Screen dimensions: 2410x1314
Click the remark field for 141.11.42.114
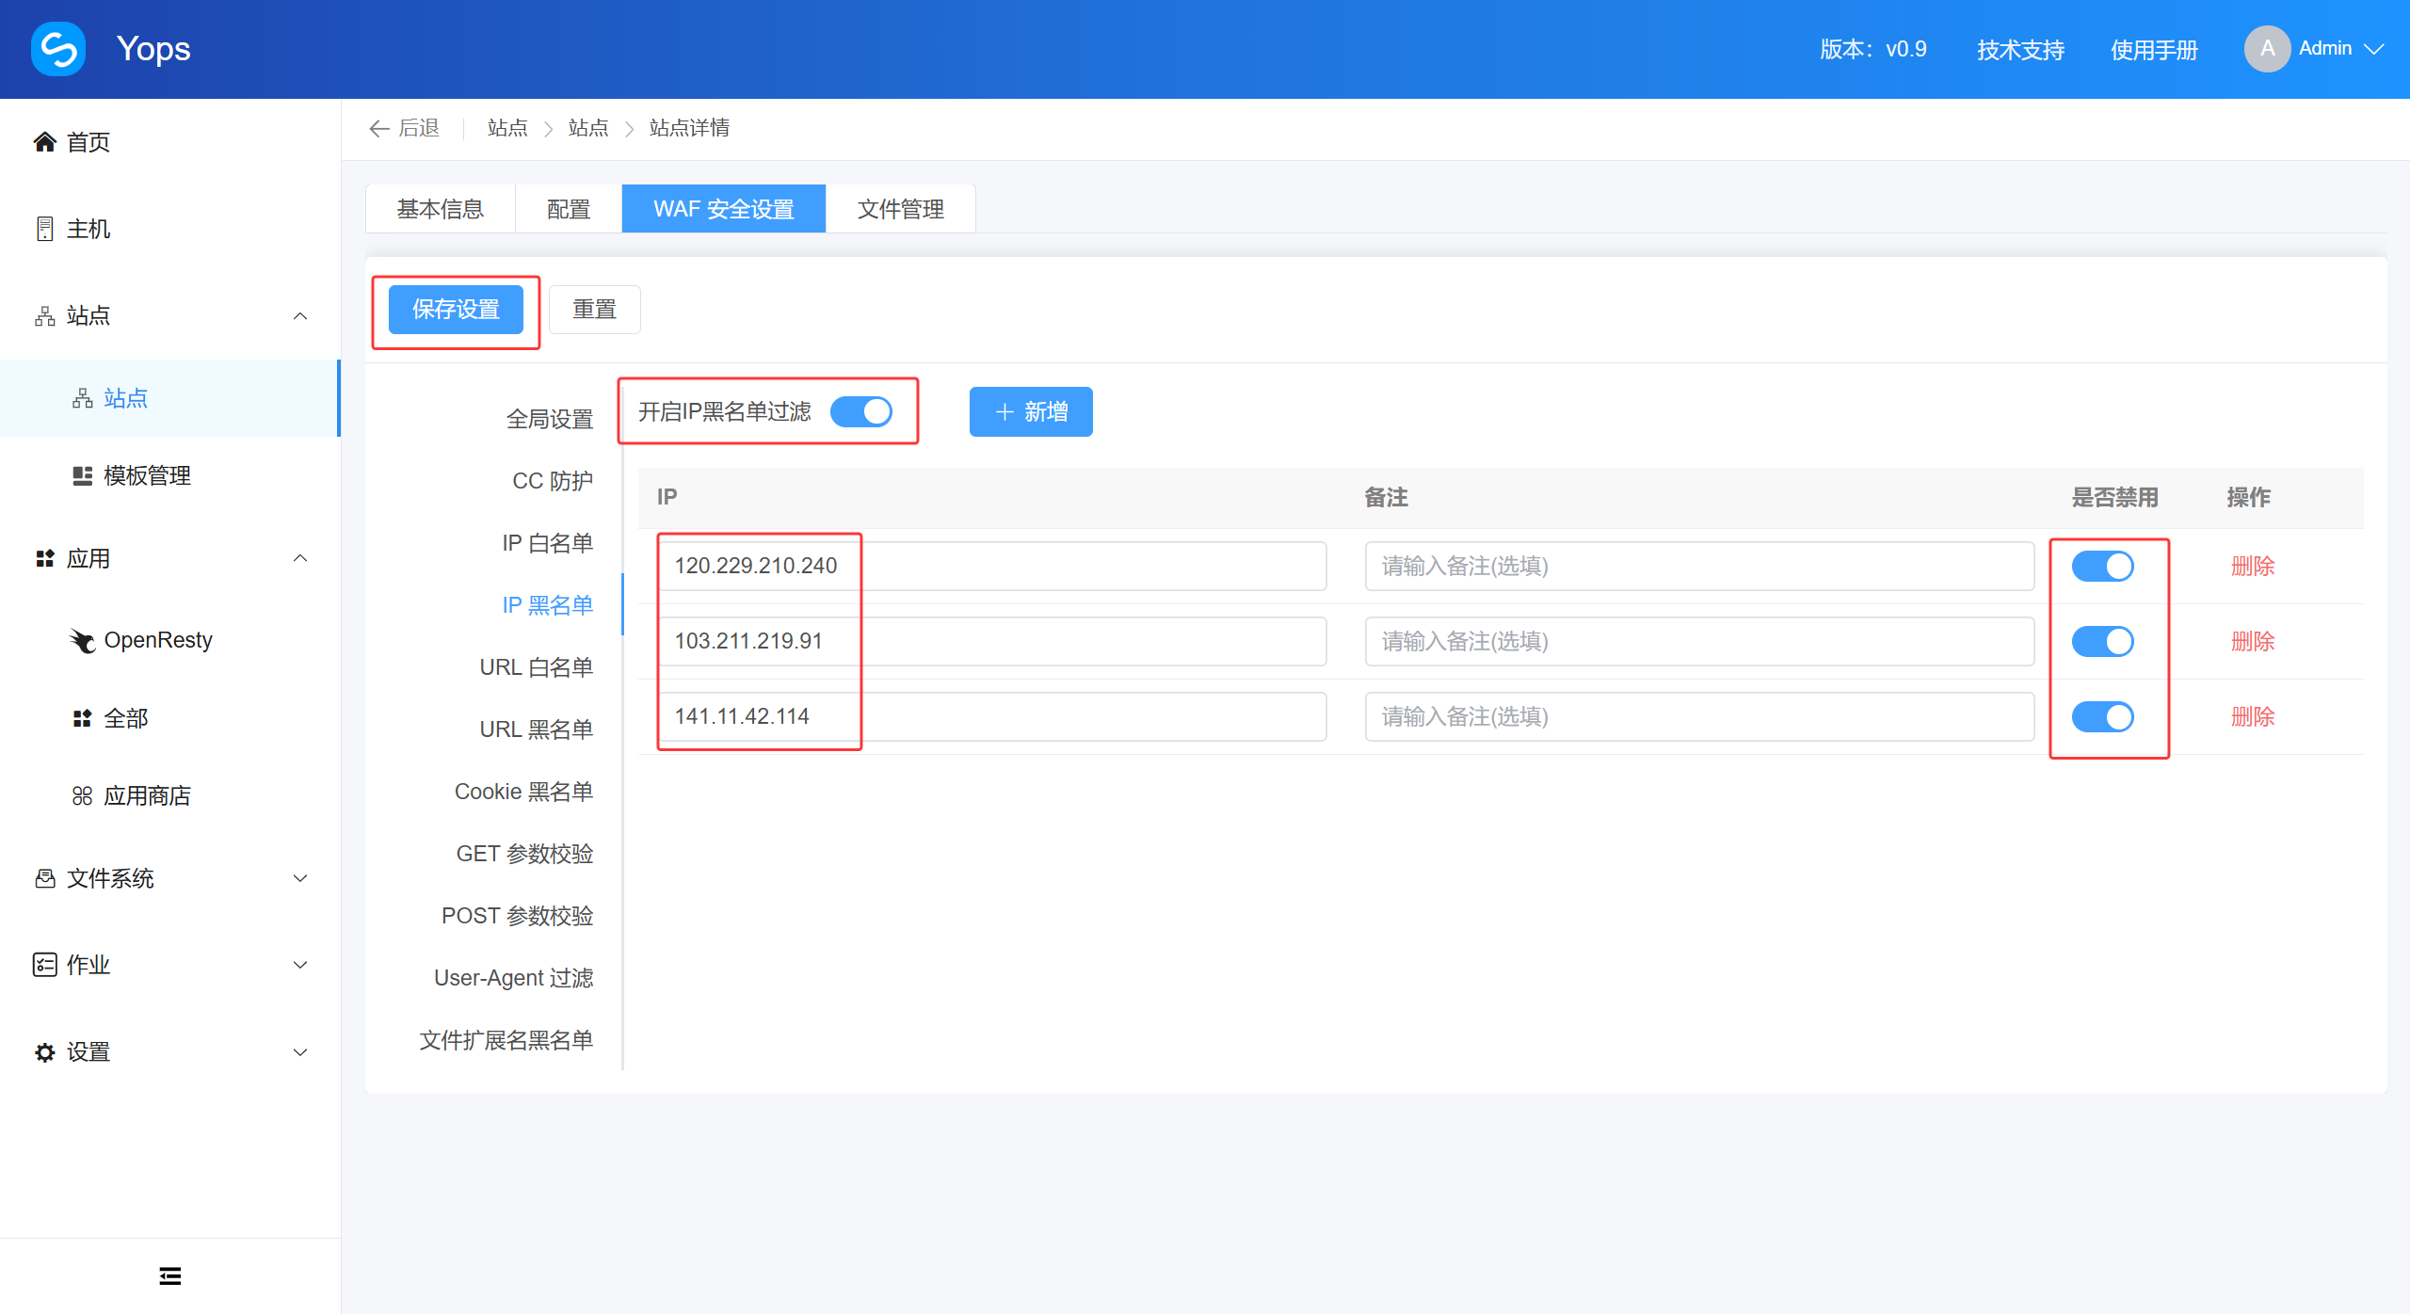[1699, 716]
